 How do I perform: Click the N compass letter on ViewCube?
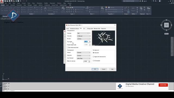[x=166, y=20]
